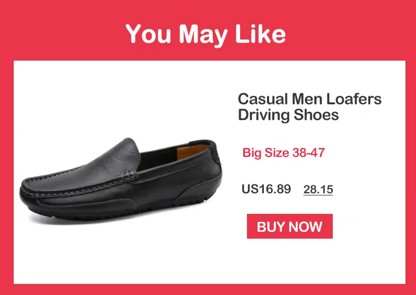The width and height of the screenshot is (416, 295).
Task: Click the '38-47' size range text
Action: (x=309, y=153)
